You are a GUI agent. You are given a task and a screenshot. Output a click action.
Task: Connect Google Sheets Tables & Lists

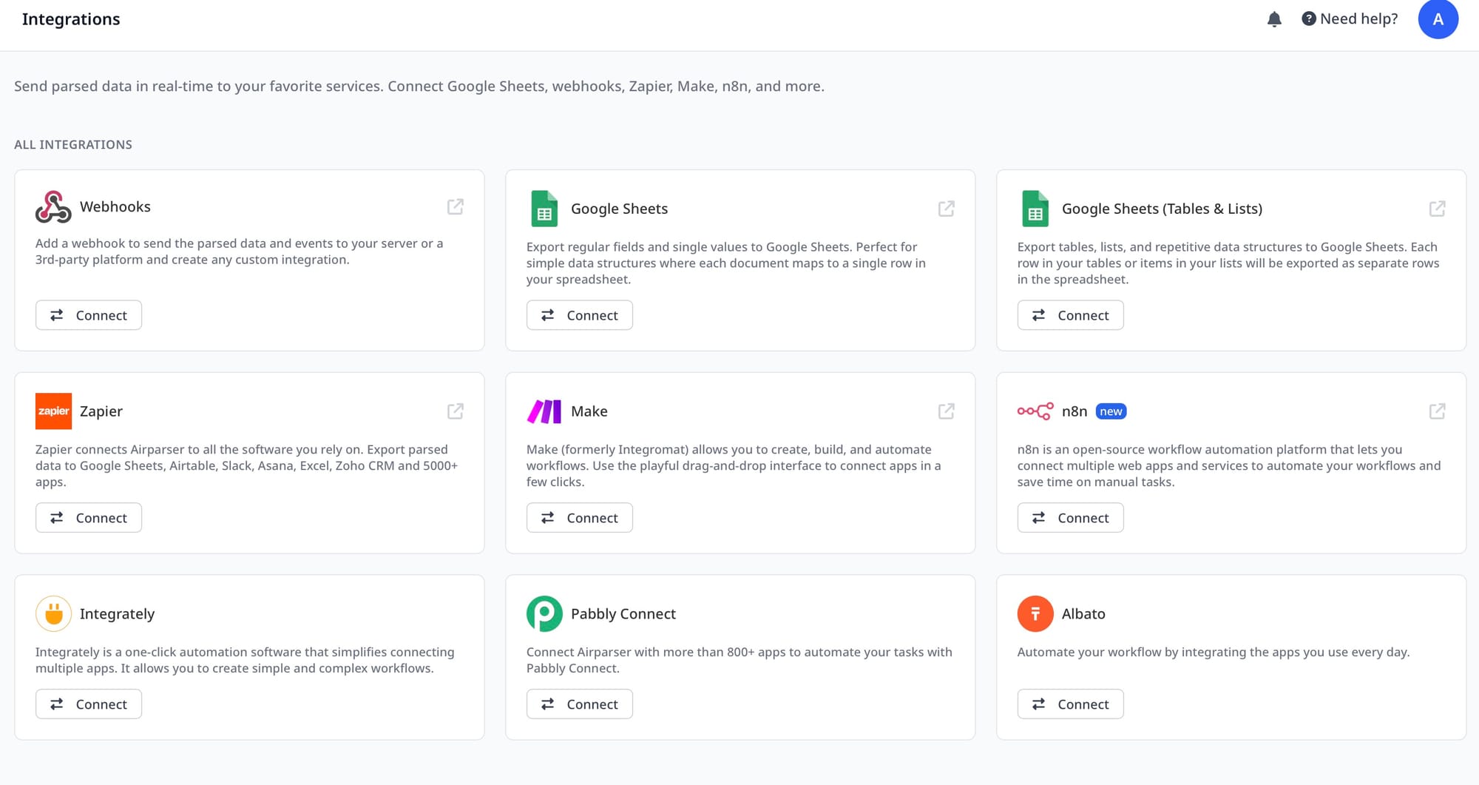(x=1070, y=315)
